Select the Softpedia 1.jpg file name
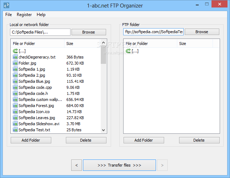This screenshot has height=178, width=230. point(32,69)
